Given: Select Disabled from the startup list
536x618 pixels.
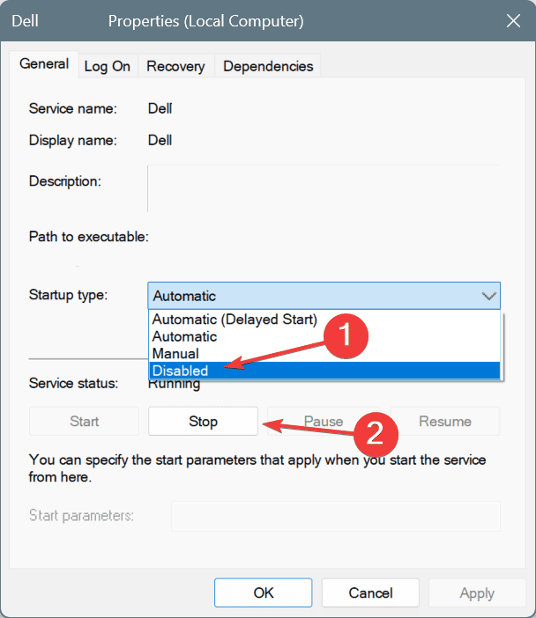Looking at the screenshot, I should tap(324, 371).
